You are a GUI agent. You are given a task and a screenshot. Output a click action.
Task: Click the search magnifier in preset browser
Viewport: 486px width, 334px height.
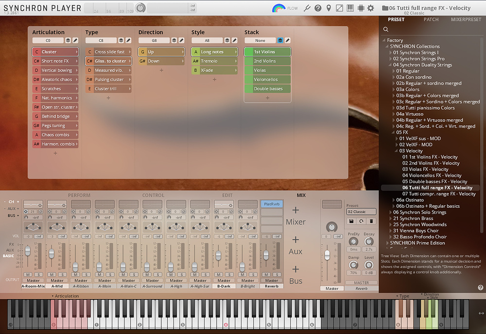click(x=385, y=30)
